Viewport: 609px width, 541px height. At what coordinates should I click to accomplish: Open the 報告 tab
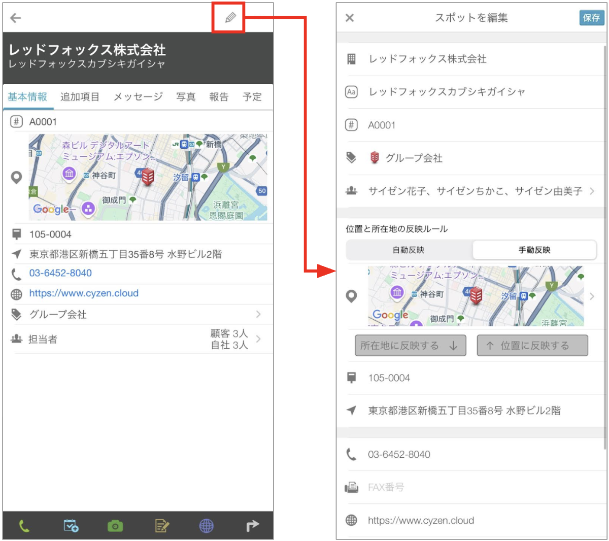219,97
